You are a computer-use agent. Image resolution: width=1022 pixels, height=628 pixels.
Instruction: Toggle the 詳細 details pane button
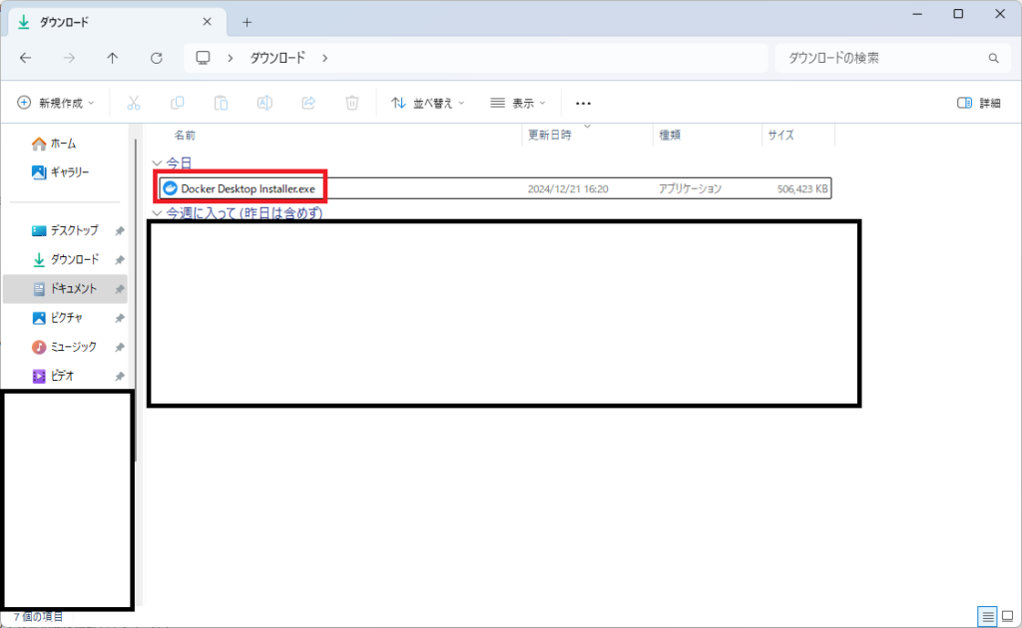pos(978,103)
